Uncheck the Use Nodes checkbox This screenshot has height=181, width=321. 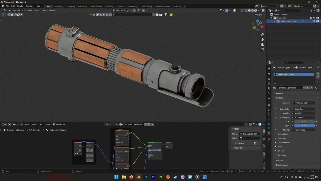tap(54, 124)
